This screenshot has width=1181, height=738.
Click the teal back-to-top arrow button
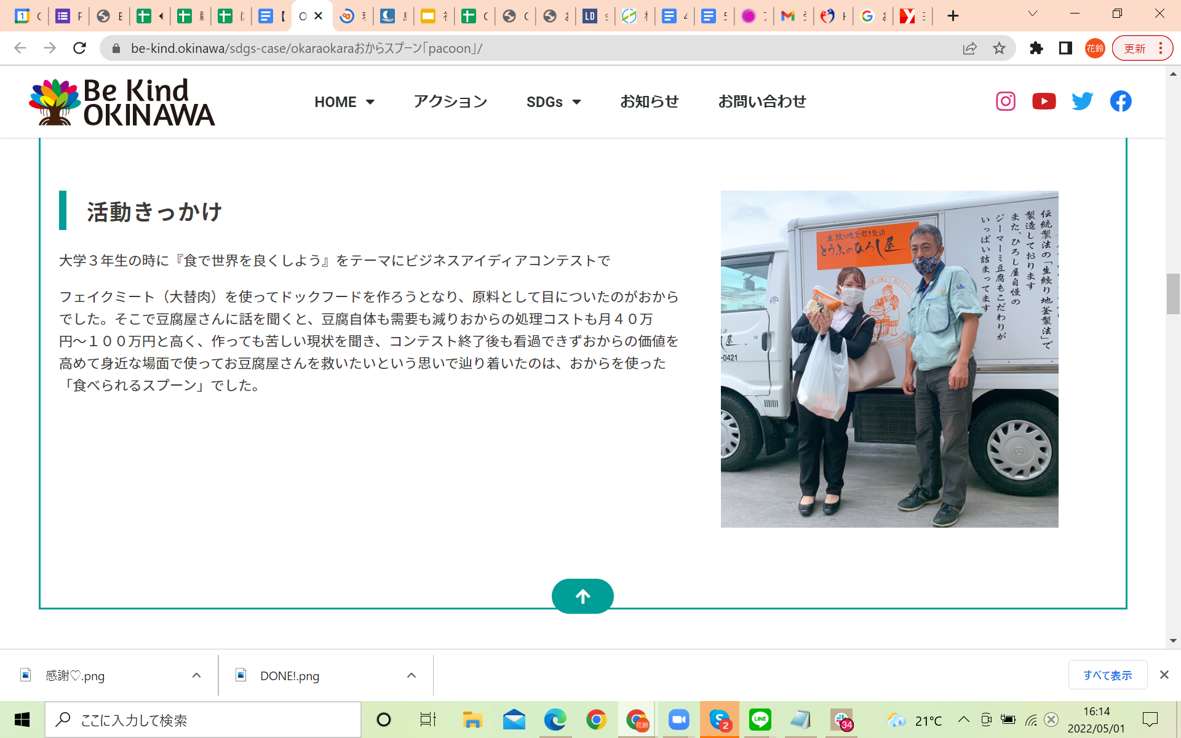pyautogui.click(x=583, y=596)
